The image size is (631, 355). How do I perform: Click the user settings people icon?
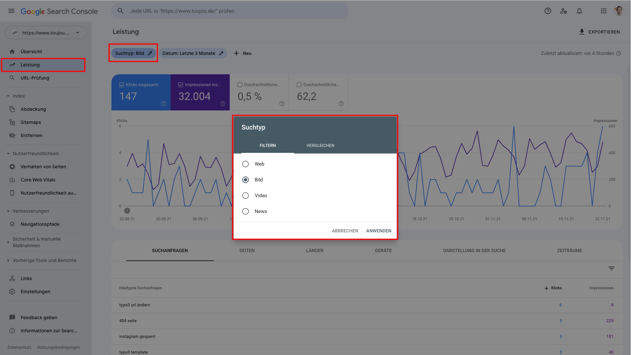[564, 11]
